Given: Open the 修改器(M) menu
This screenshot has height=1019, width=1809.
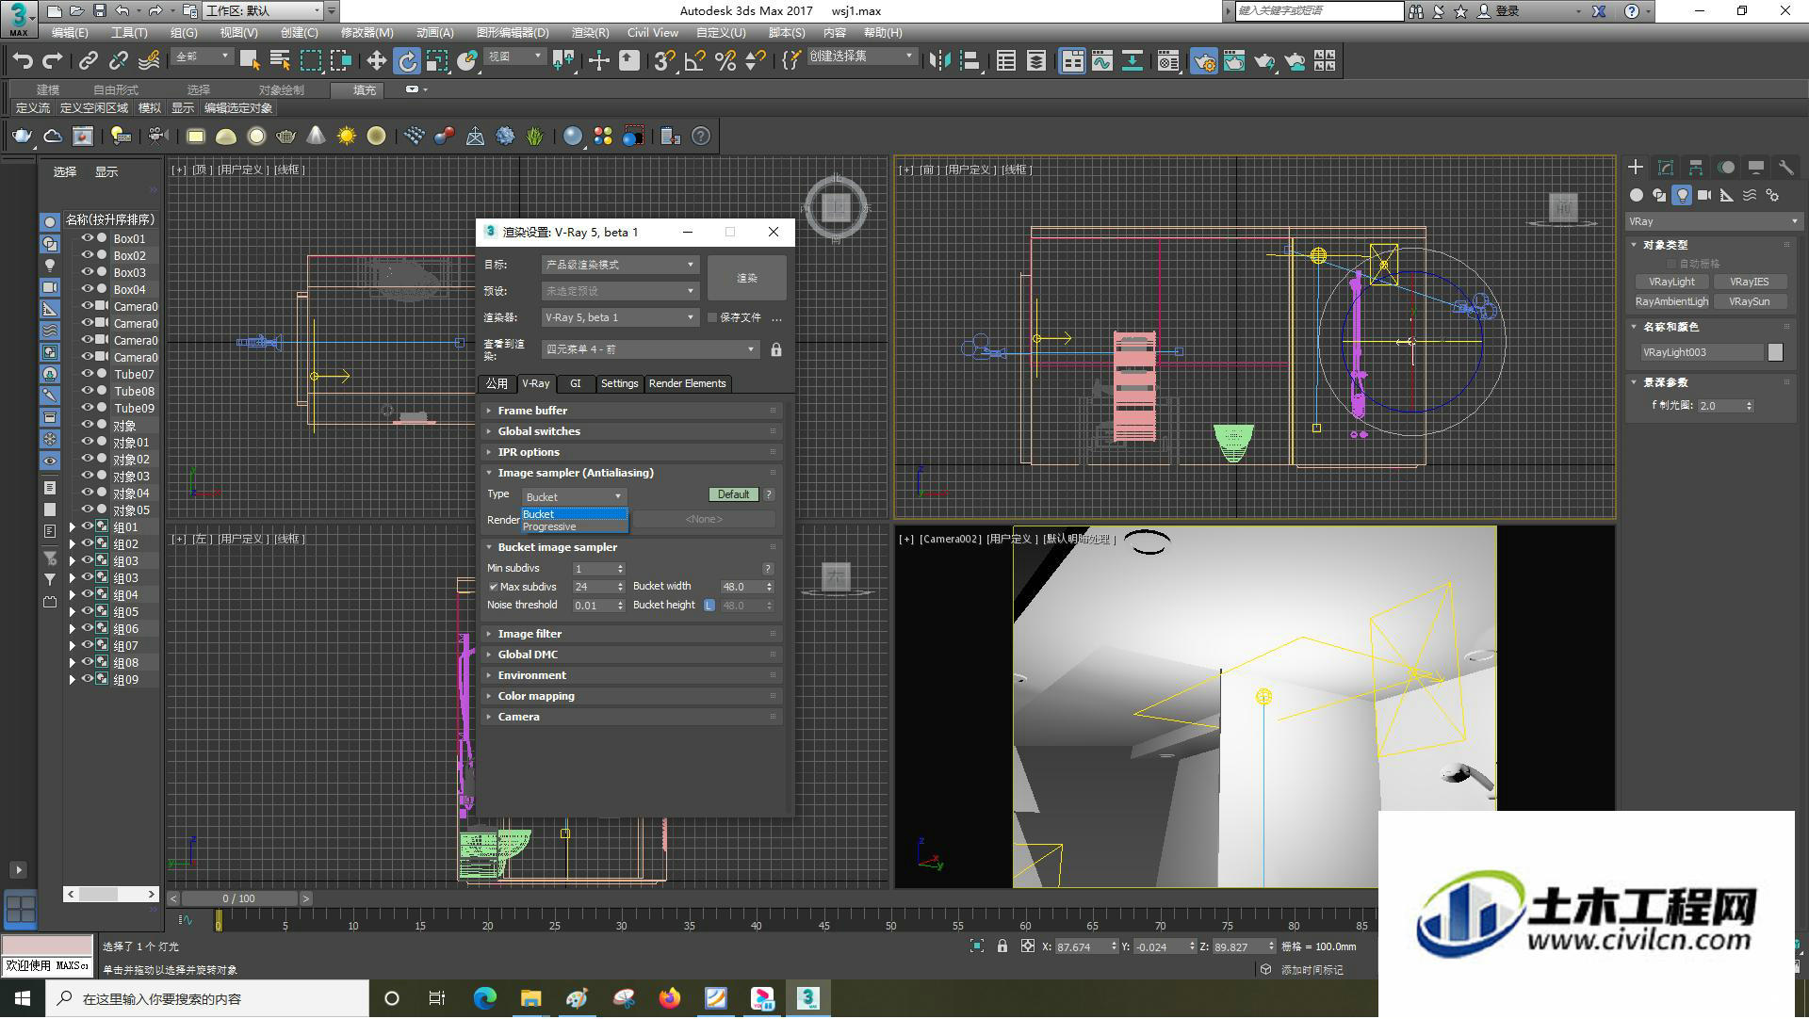Looking at the screenshot, I should click(367, 32).
